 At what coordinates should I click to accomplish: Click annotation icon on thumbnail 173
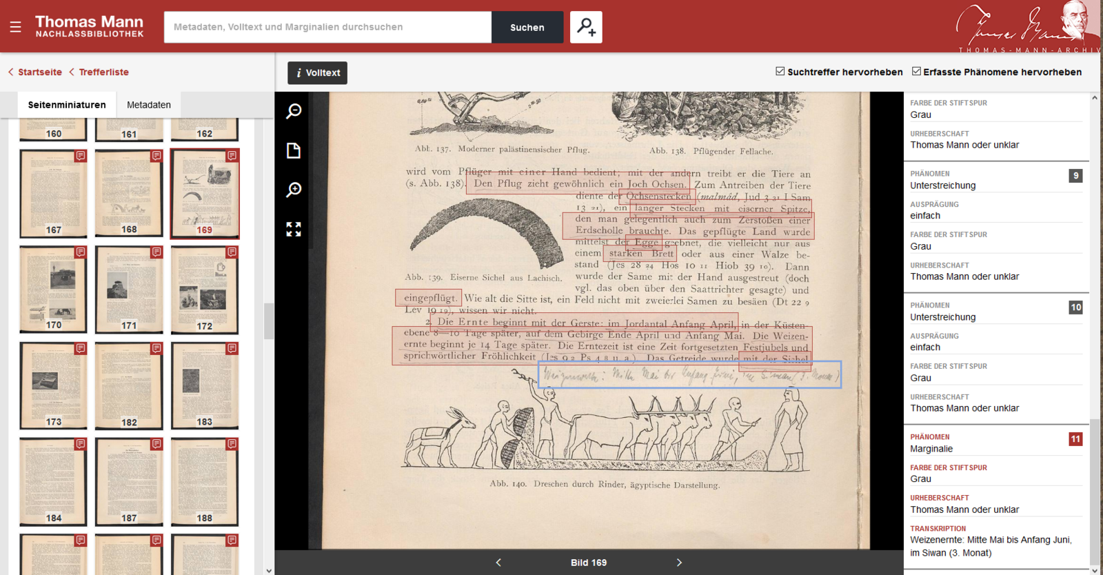pyautogui.click(x=81, y=348)
